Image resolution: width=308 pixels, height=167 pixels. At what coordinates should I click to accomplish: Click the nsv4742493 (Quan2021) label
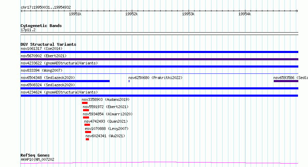coord(106,121)
